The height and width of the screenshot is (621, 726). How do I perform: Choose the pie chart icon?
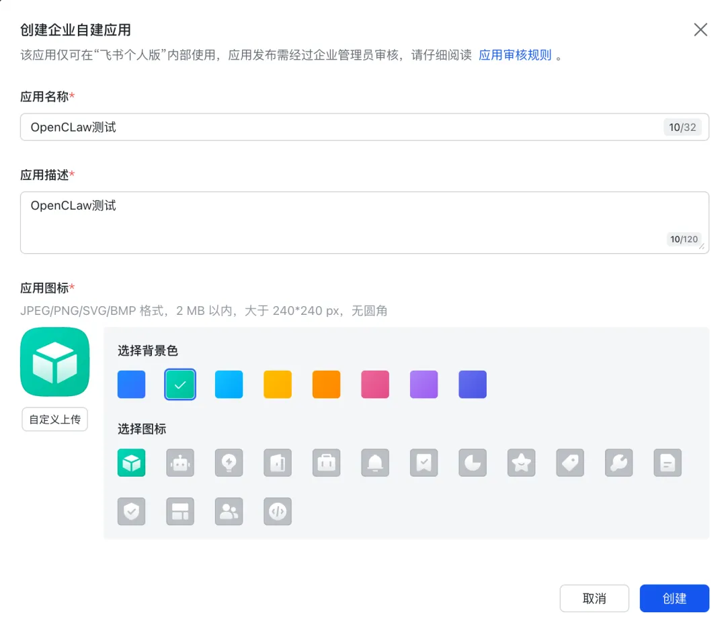pos(473,463)
